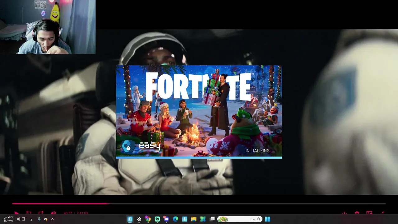Click the skip forward video control
398x224 pixels.
pos(41,213)
